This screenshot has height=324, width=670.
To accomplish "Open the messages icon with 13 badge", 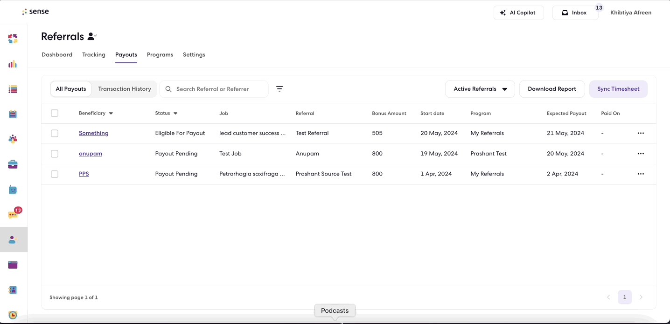I will tap(14, 213).
